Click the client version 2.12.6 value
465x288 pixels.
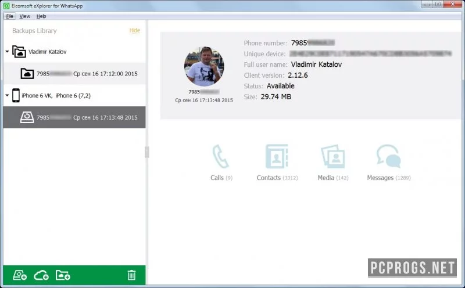(x=298, y=75)
